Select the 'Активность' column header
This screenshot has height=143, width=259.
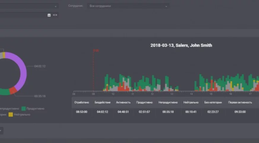[123, 103]
